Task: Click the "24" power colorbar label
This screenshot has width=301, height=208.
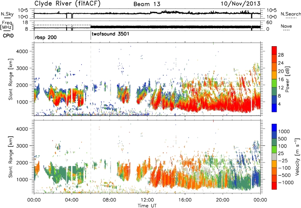Action: (281, 63)
